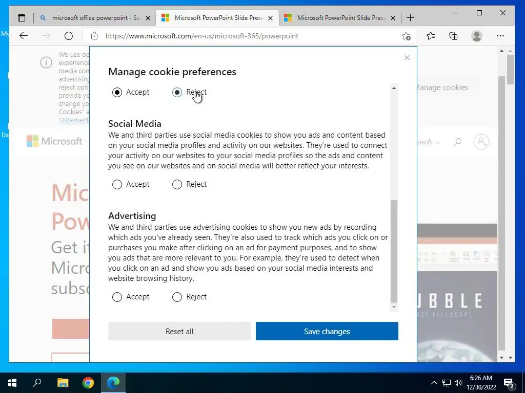Close the third Microsoft PowerPoint tab

[x=393, y=18]
